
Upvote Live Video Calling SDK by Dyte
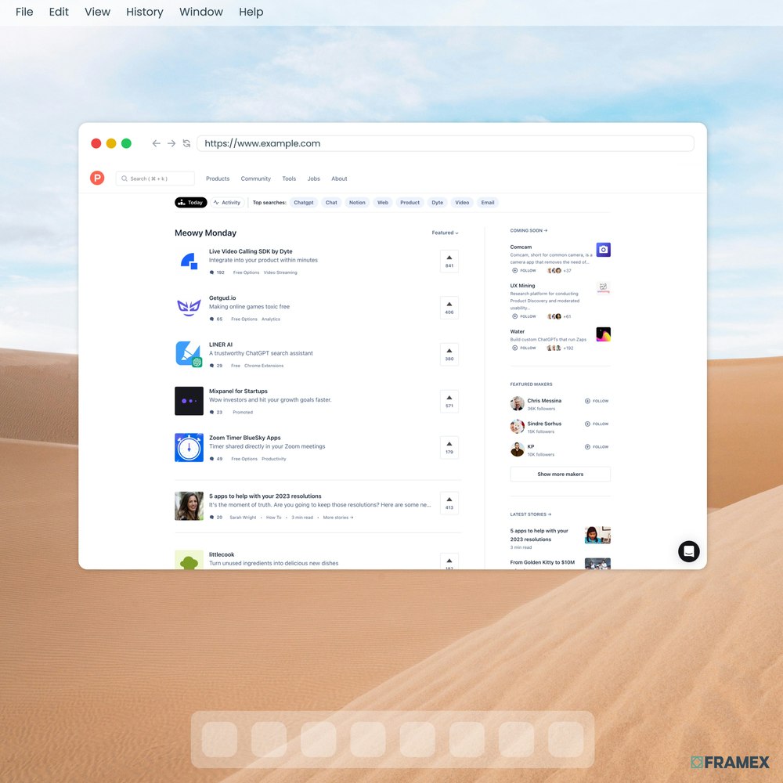pos(449,262)
